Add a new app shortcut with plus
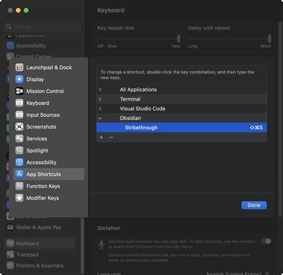Viewport: 283px width, 275px height. point(101,137)
